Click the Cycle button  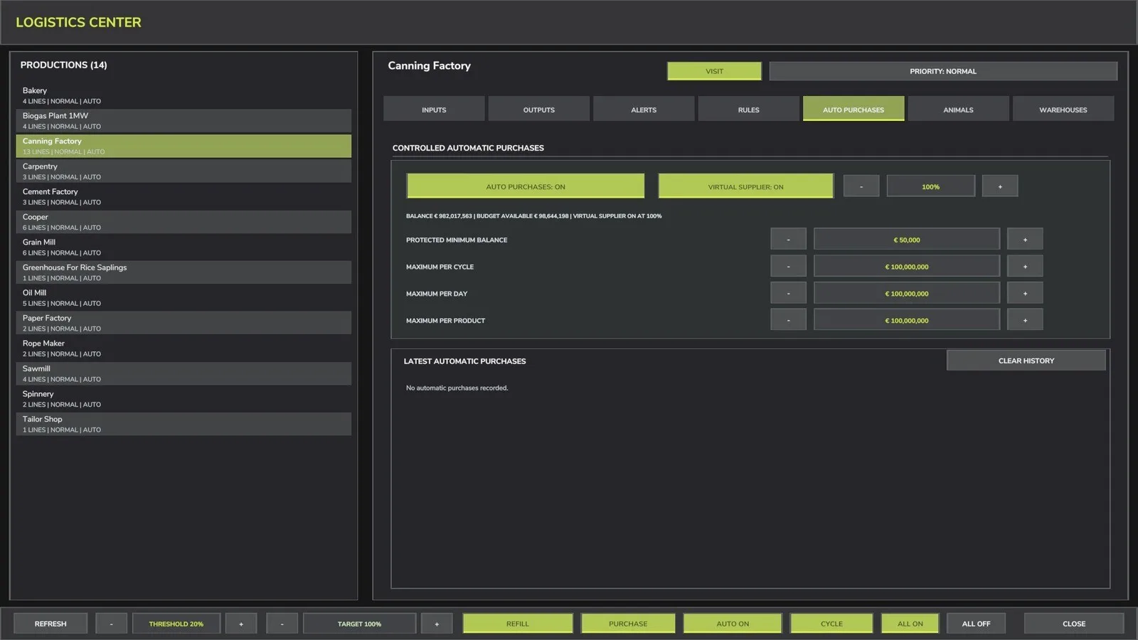click(x=831, y=624)
